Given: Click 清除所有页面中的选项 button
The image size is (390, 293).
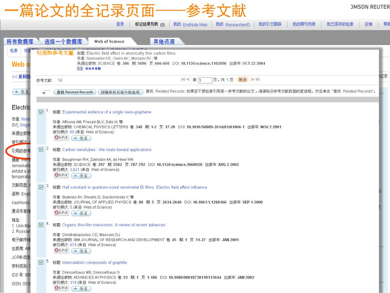Looking at the screenshot, I should pos(121,92).
